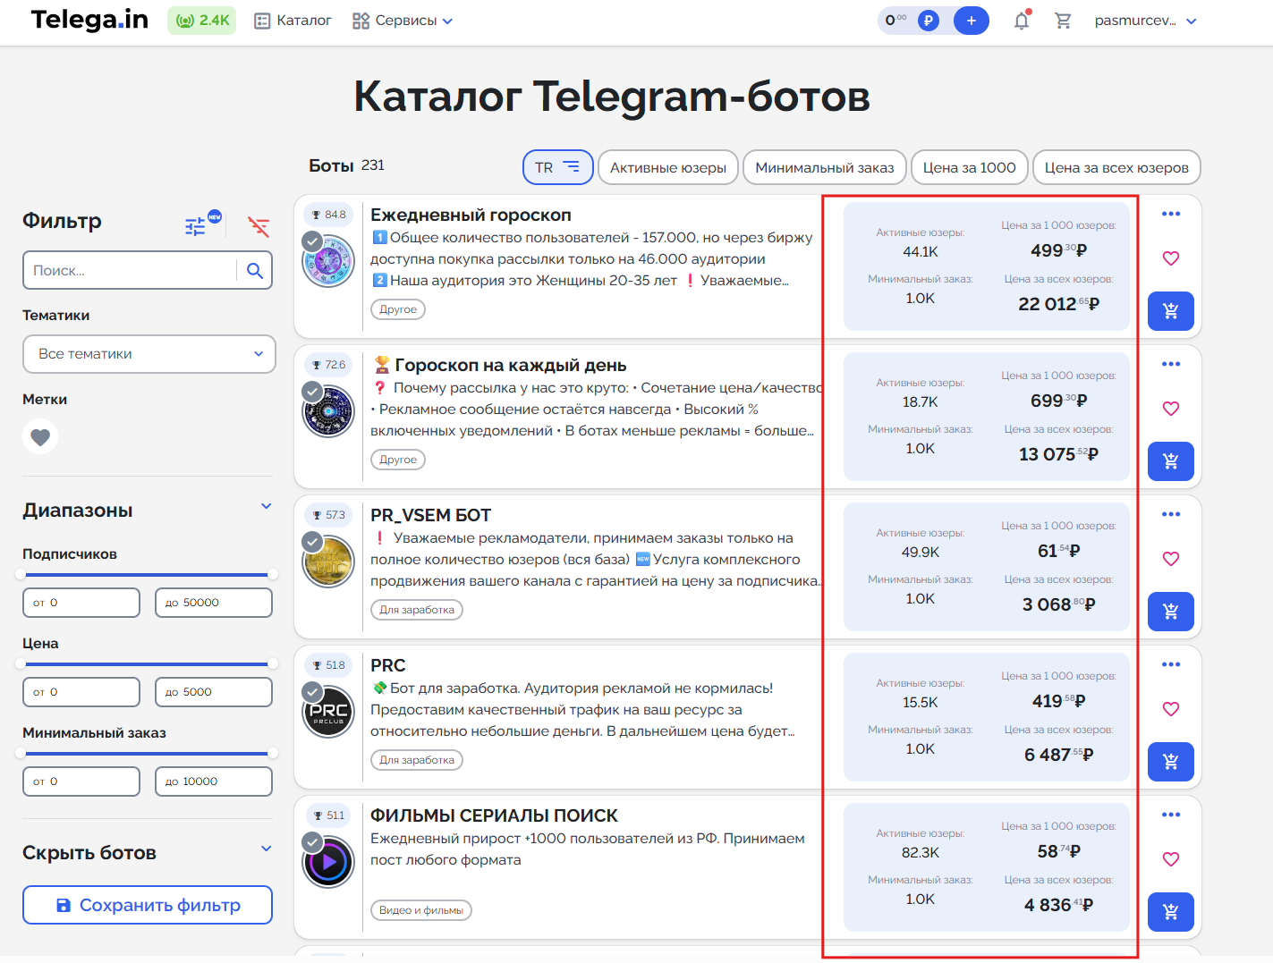This screenshot has width=1273, height=963.
Task: Toggle the favorites heart under Метки
Action: pos(40,437)
